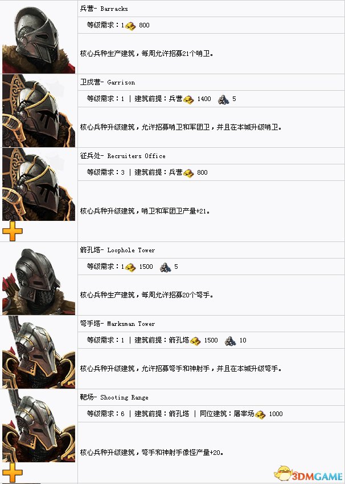Click the 3DMGAME watermark logo
The image size is (345, 484).
pos(309,474)
